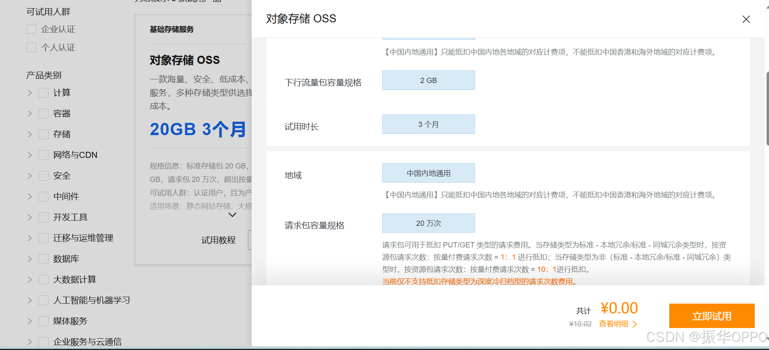The image size is (769, 350).
Task: Tick the 迁移与运维管理 category checkbox
Action: pos(44,238)
